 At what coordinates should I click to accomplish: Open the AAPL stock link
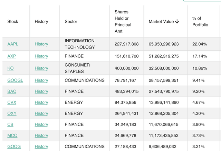[13, 44]
